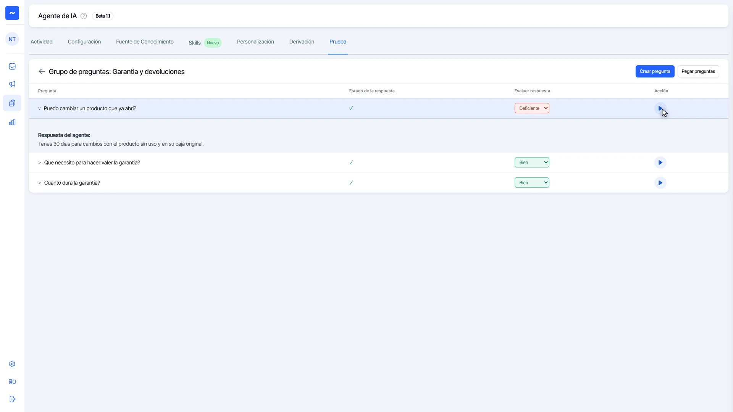This screenshot has width=733, height=412.
Task: Open the inbox icon in the sidebar
Action: point(12,66)
